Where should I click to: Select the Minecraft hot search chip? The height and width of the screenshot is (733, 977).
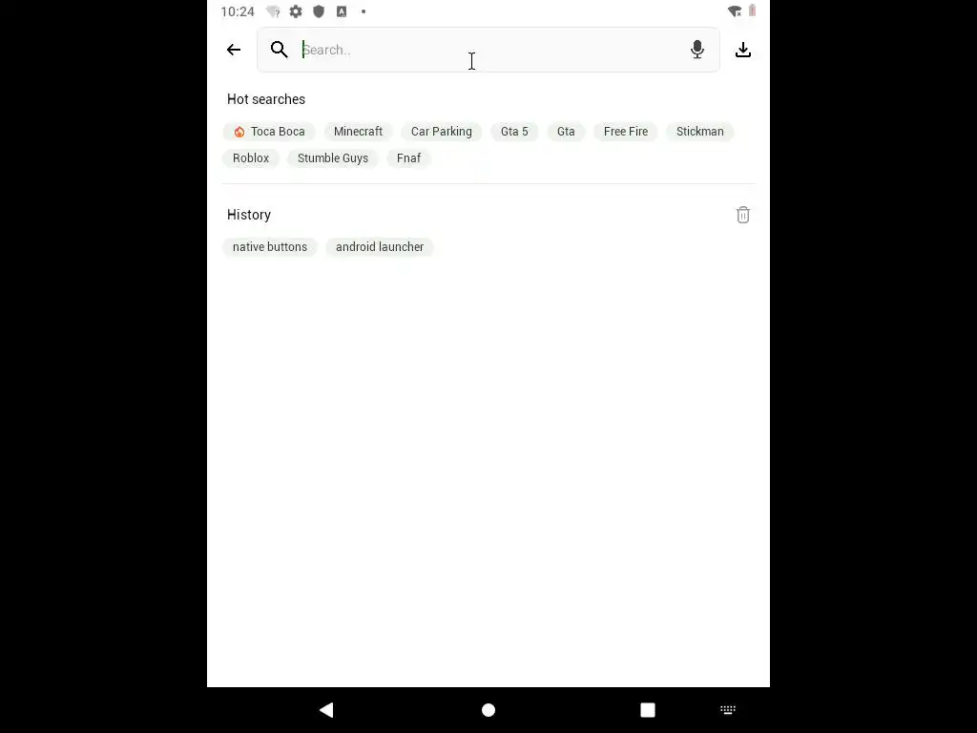click(x=359, y=132)
